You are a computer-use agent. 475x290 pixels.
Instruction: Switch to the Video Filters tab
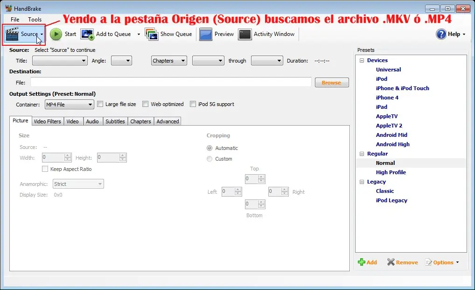point(47,121)
